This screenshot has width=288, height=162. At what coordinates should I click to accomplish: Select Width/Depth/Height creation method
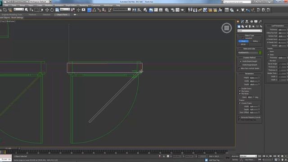point(241,61)
